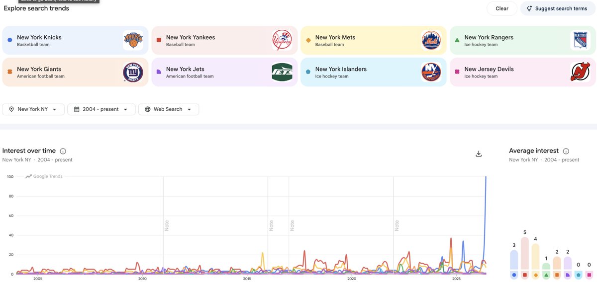Click the Yankees average interest bar
597x282 pixels.
tap(524, 253)
